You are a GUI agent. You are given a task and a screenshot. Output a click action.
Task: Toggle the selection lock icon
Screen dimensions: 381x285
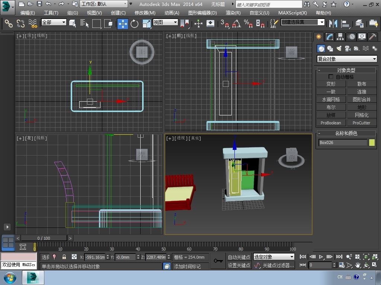pos(64,257)
